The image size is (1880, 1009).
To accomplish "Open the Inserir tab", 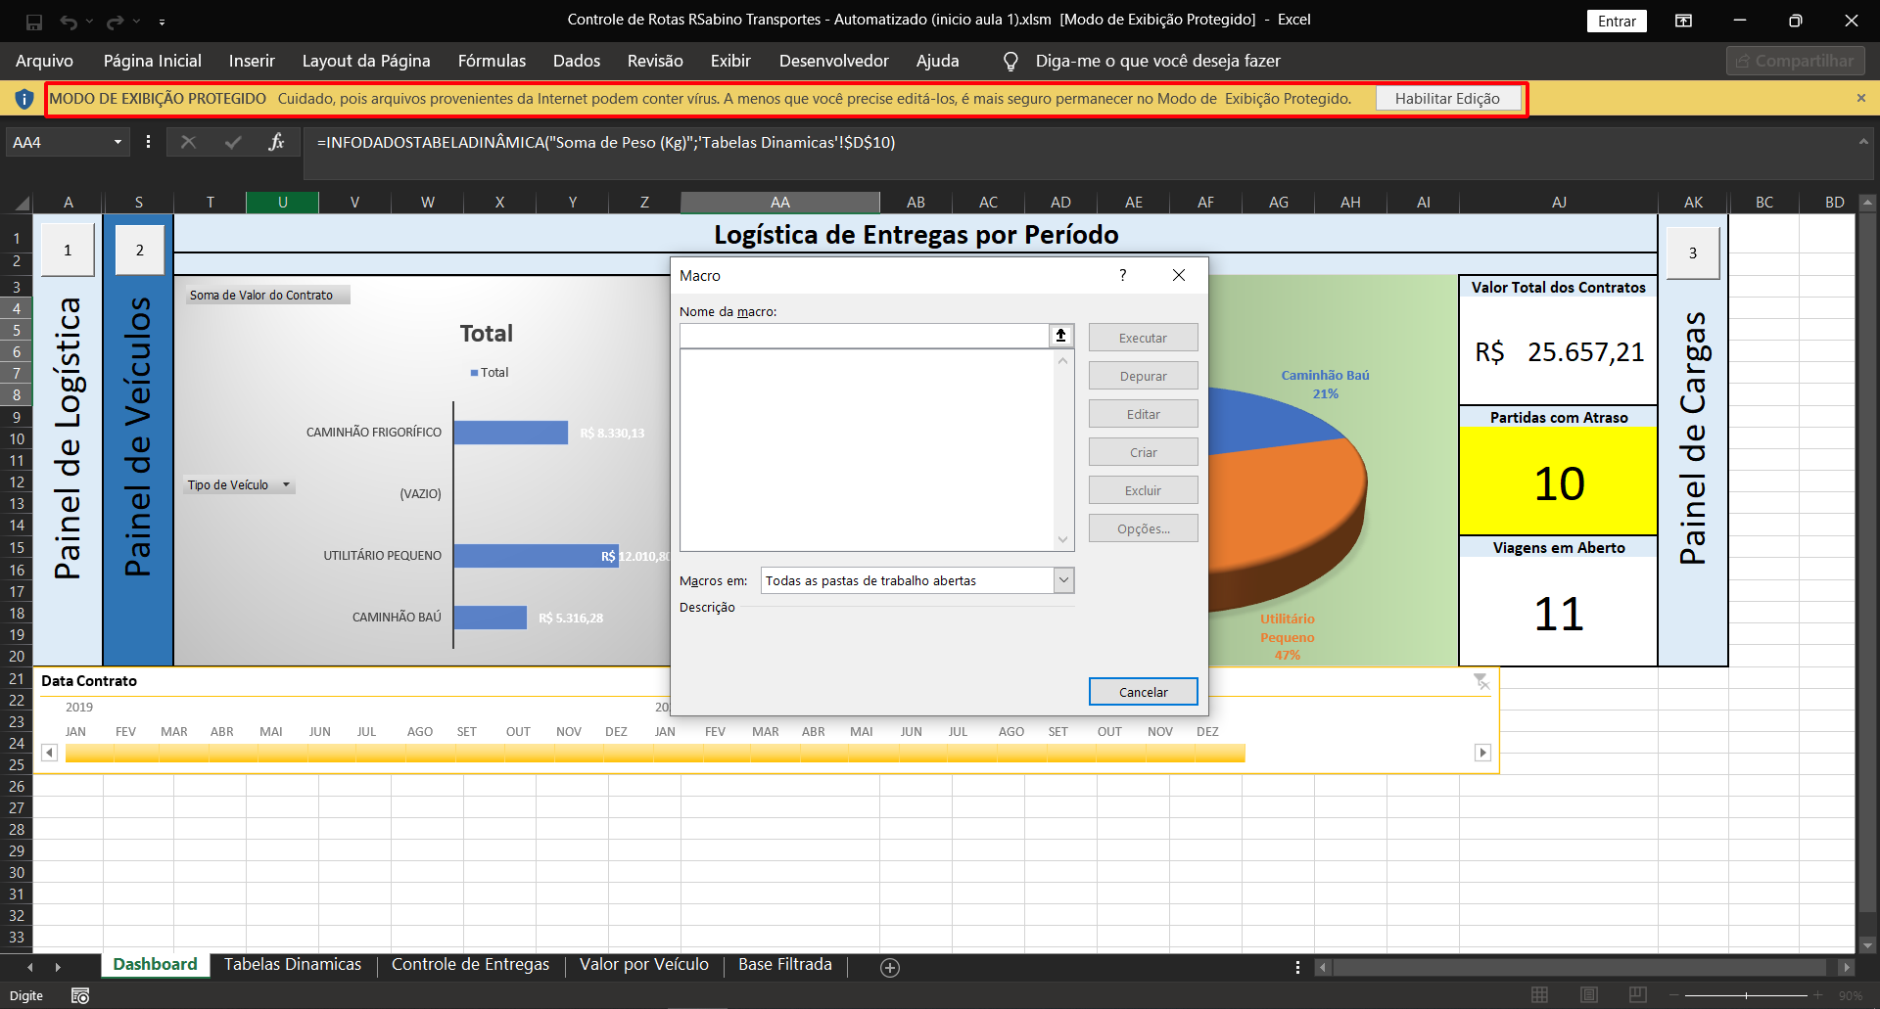I will 252,61.
